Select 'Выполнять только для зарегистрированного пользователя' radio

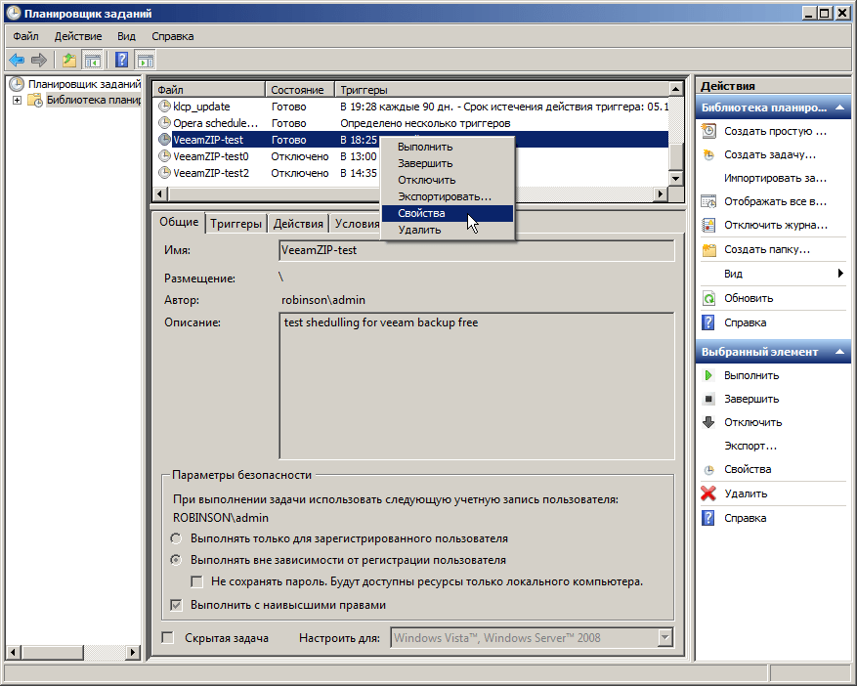(x=176, y=538)
